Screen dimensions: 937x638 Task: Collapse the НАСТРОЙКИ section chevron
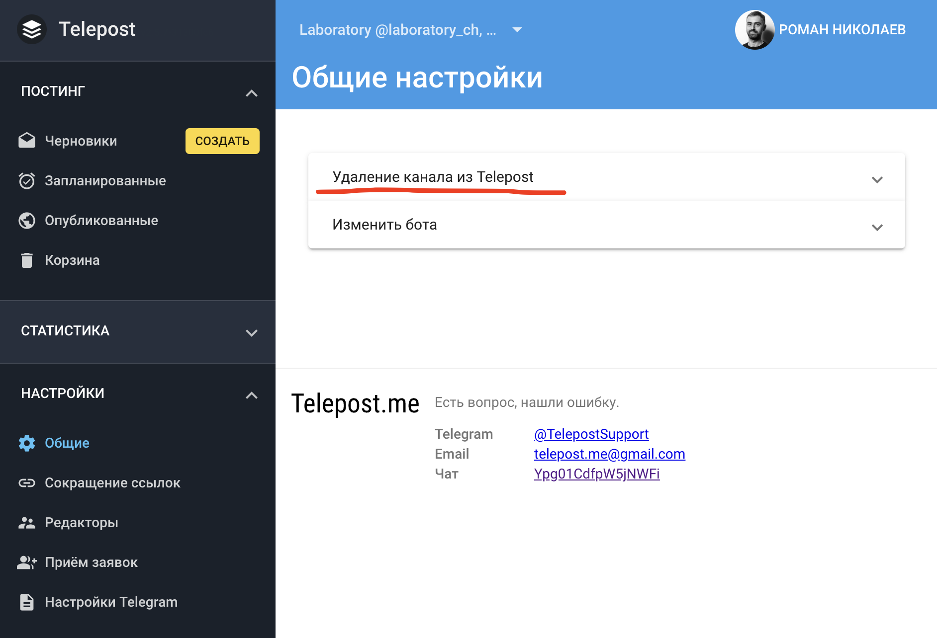pos(252,395)
